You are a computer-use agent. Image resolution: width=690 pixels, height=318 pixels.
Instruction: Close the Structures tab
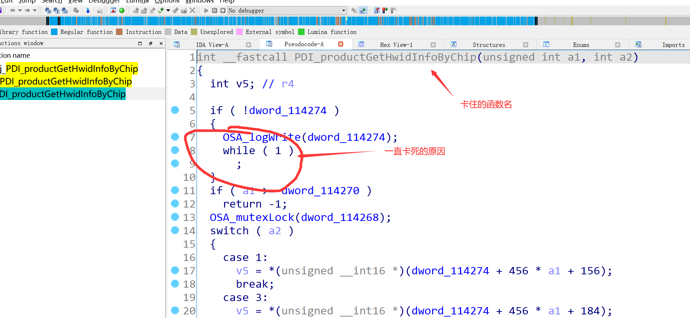(526, 45)
